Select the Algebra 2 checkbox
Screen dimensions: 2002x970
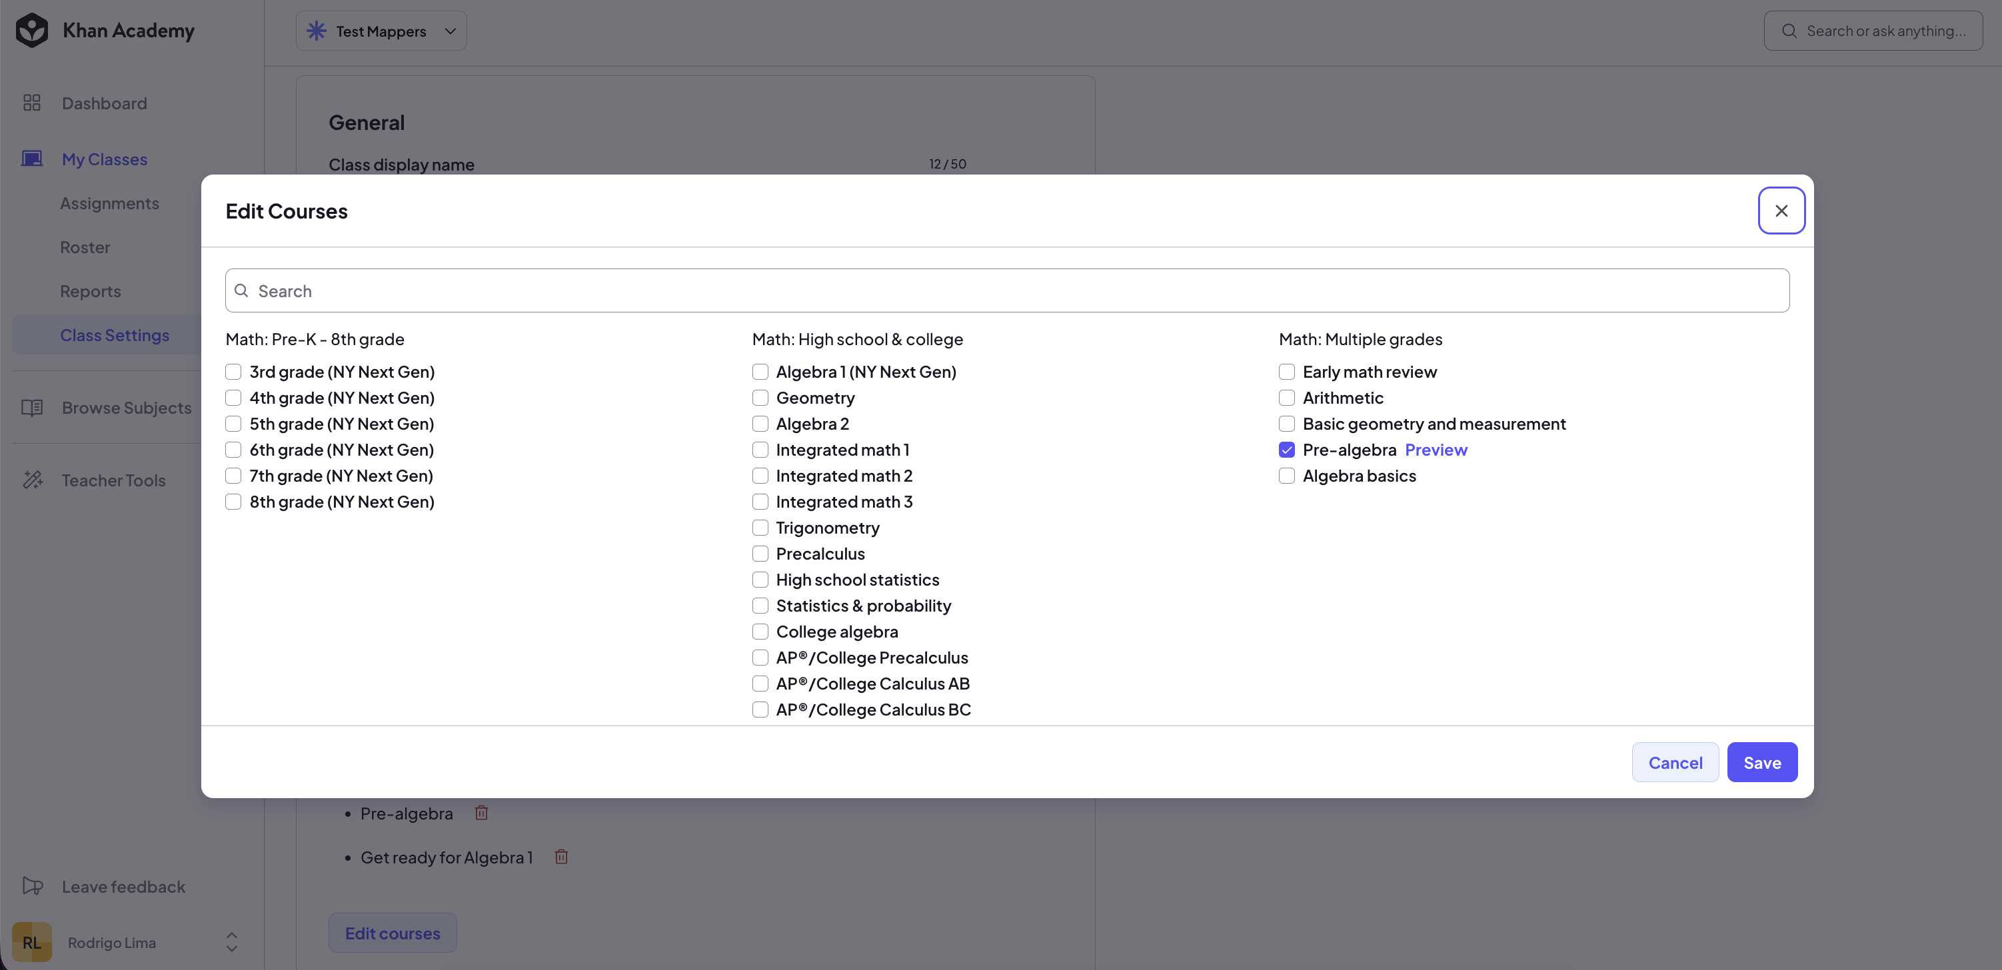coord(760,423)
